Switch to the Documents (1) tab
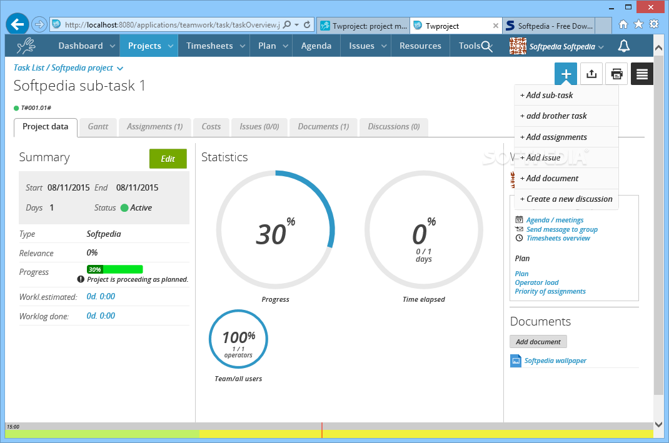Viewport: 669px width, 443px height. [x=323, y=127]
